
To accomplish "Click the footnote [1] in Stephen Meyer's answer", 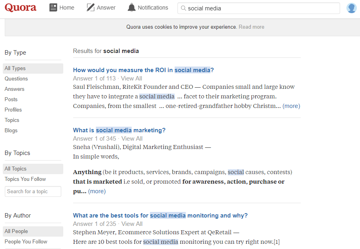I will pyautogui.click(x=276, y=242).
